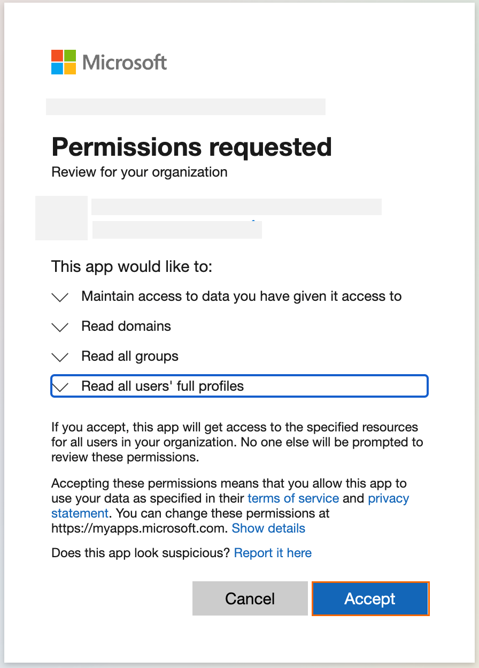Click the chevron beside "Read all users' full profiles"

coord(60,386)
